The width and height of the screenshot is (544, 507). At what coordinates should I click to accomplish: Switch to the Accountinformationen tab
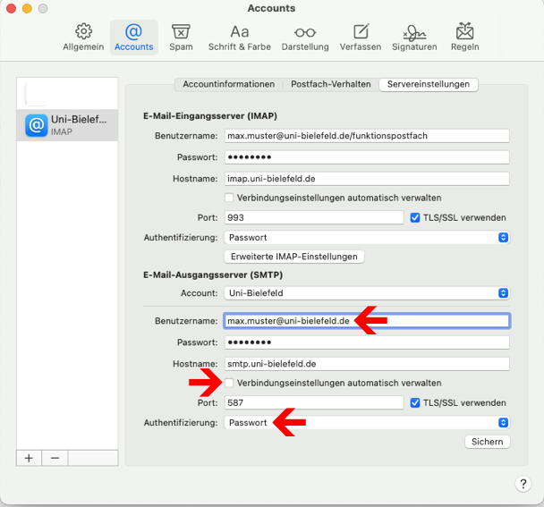(229, 84)
